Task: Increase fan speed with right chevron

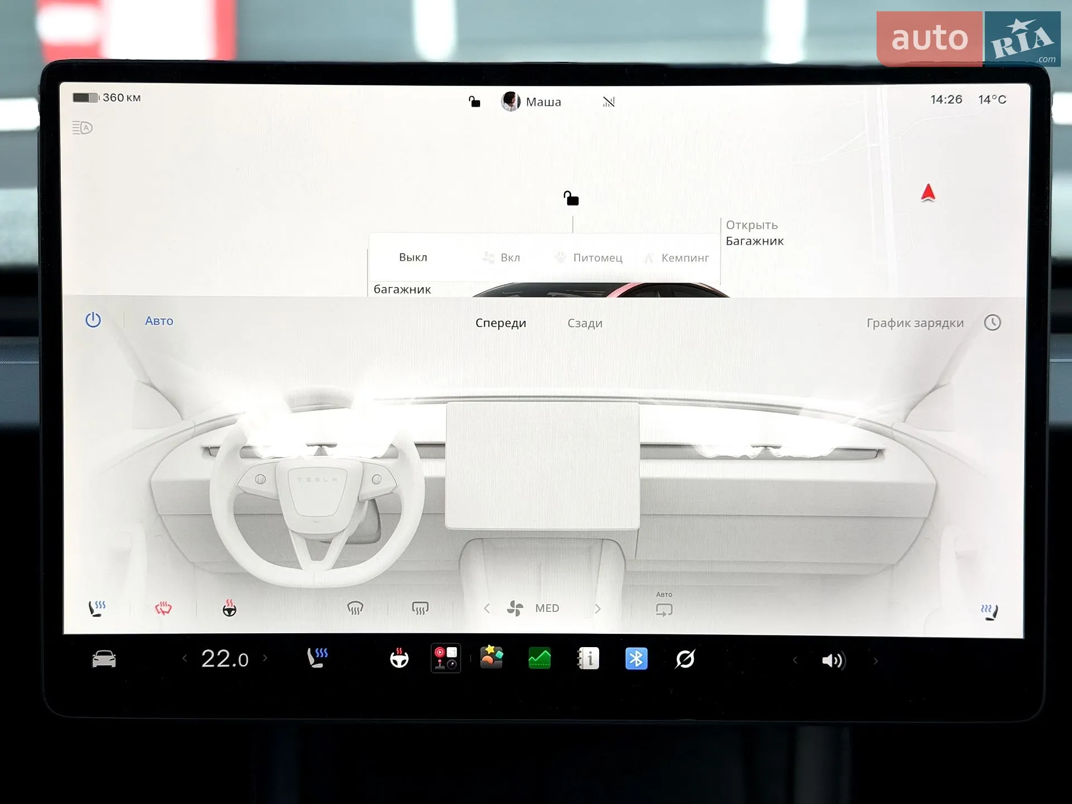Action: coord(598,609)
